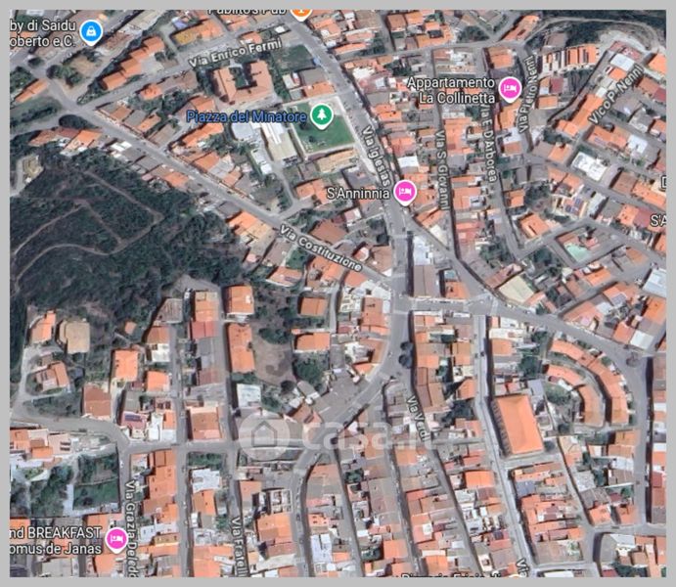Screen dimensions: 676x587
Task: Open the Appartamento La Collinetta lodging pin
Action: [509, 89]
